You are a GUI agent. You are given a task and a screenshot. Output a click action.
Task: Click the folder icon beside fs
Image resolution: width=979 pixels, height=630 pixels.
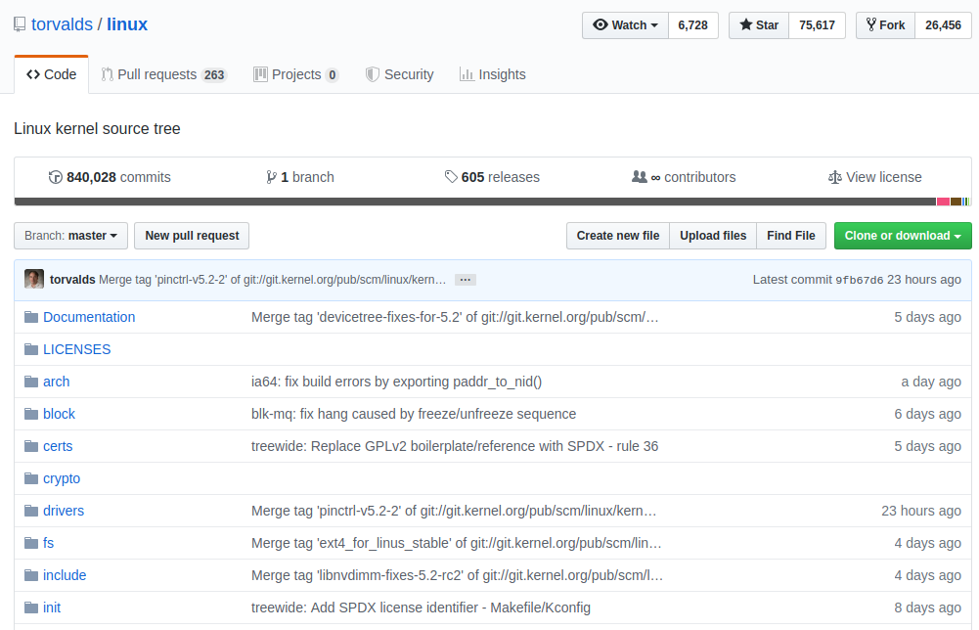click(x=31, y=543)
